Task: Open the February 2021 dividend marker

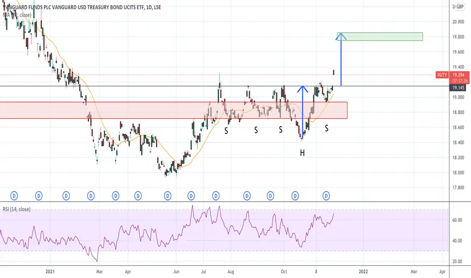Action: tap(91, 196)
